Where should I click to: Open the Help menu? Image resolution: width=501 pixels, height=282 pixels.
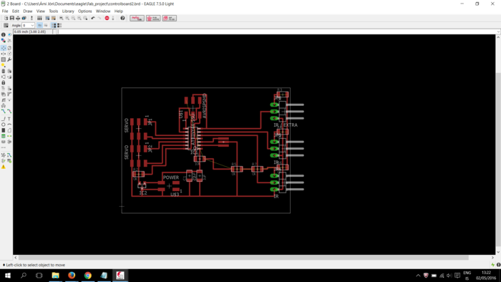[119, 11]
